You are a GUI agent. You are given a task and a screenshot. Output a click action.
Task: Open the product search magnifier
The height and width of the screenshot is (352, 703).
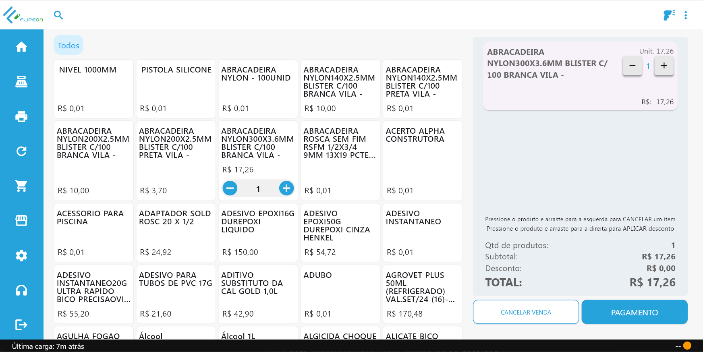(58, 15)
